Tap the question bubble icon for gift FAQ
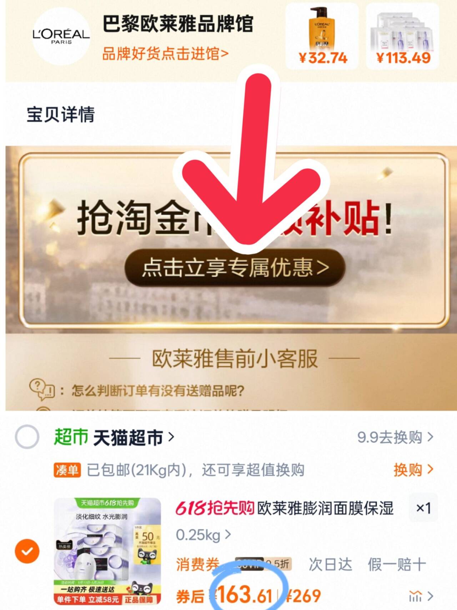The height and width of the screenshot is (610, 457). (x=42, y=390)
